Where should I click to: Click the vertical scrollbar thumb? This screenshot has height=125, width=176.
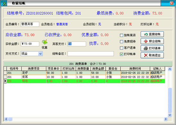[170, 100]
